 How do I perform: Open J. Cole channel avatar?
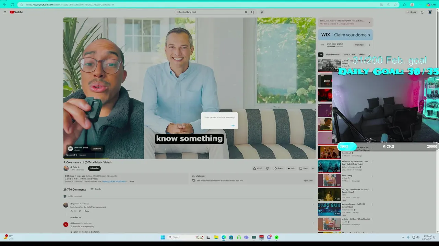pos(66,168)
